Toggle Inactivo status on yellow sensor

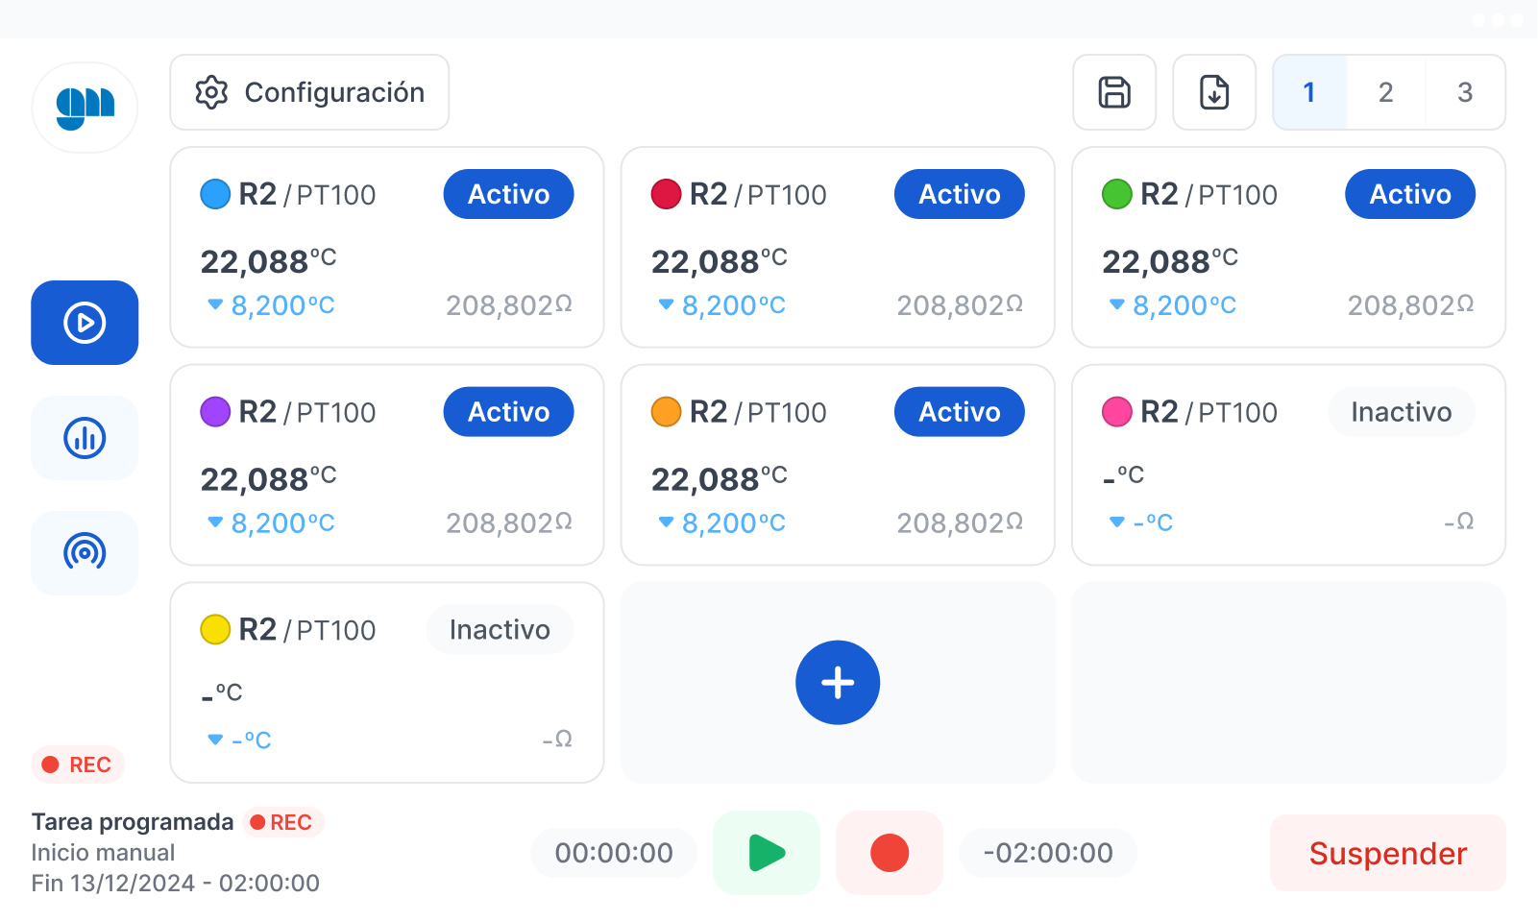pos(500,630)
